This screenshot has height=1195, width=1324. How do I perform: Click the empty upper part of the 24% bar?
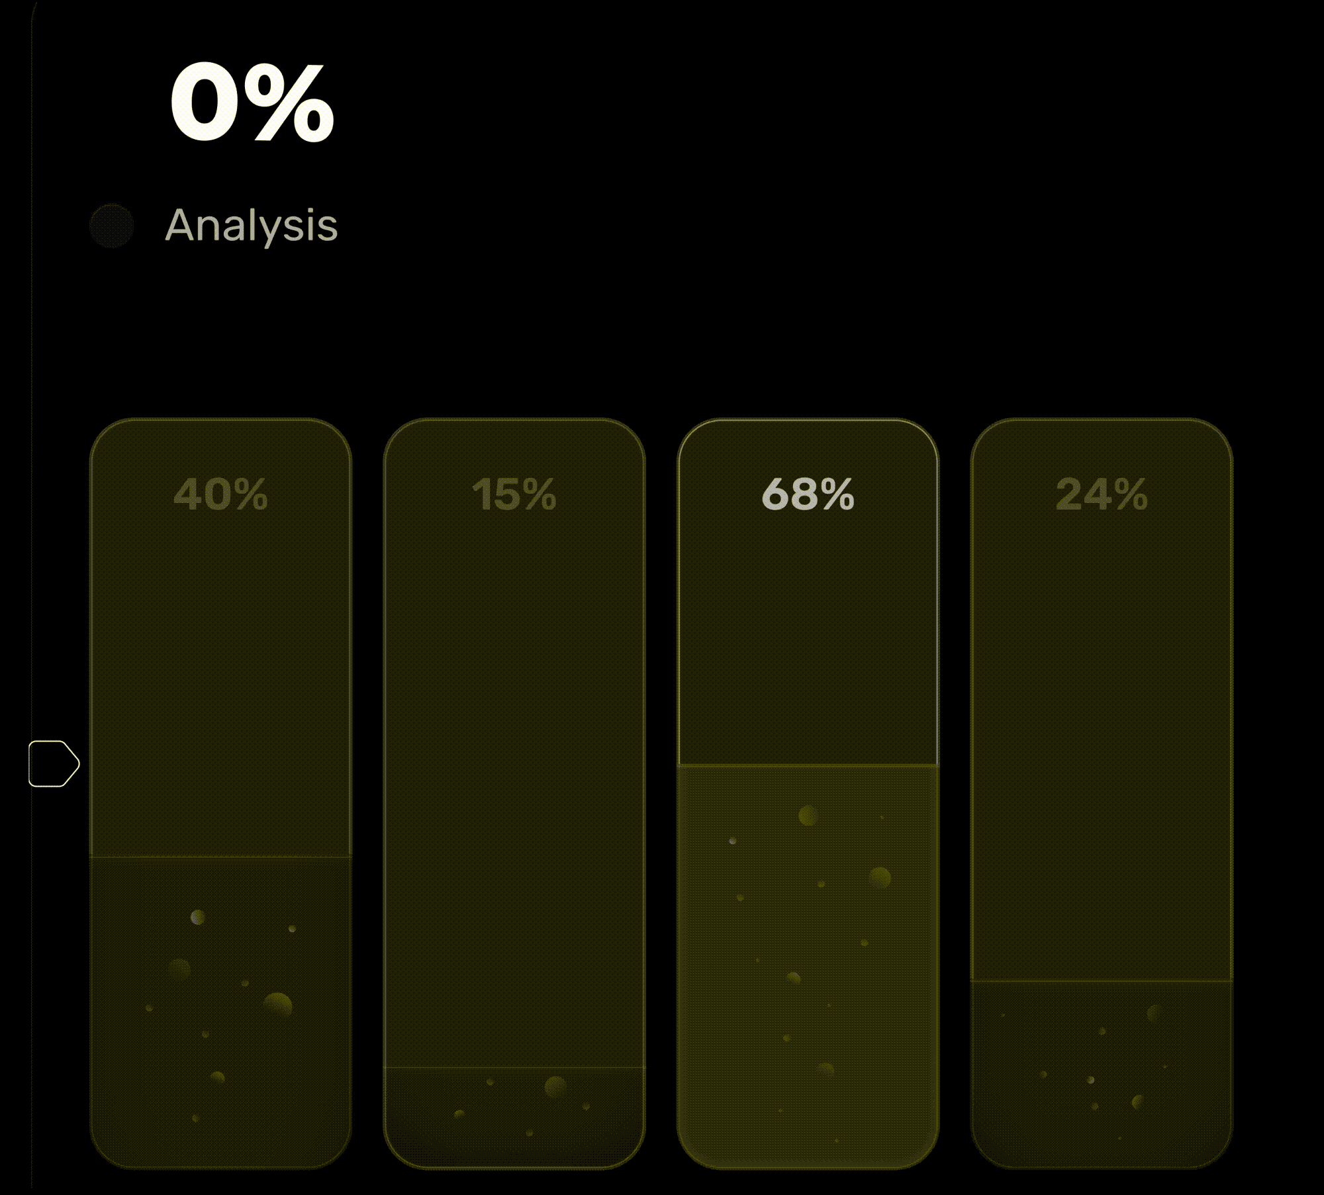(1102, 728)
